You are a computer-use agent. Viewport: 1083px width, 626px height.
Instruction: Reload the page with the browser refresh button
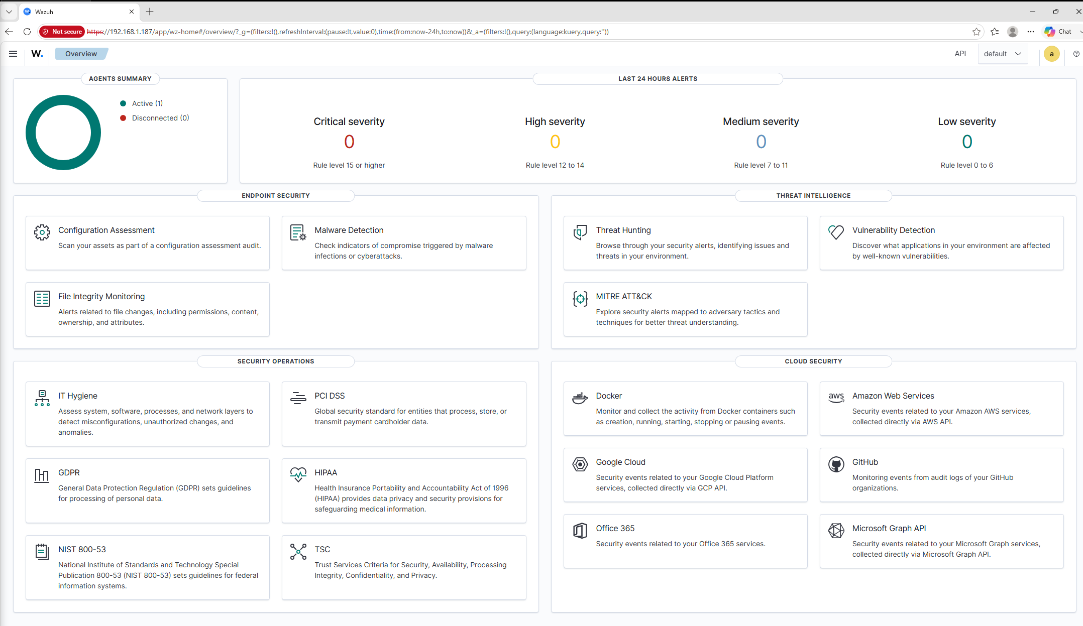27,32
